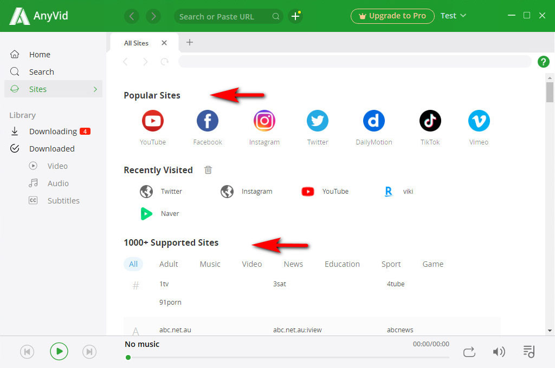
Task: Expand the Sites sidebar chevron
Action: (x=95, y=89)
